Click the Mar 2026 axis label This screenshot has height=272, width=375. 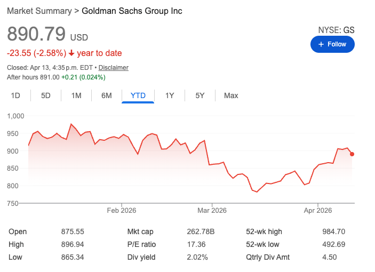(x=212, y=211)
